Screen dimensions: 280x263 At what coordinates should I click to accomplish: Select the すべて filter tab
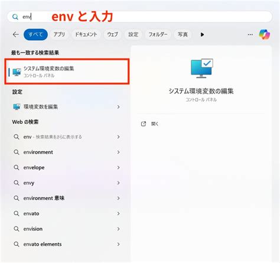[x=35, y=34]
